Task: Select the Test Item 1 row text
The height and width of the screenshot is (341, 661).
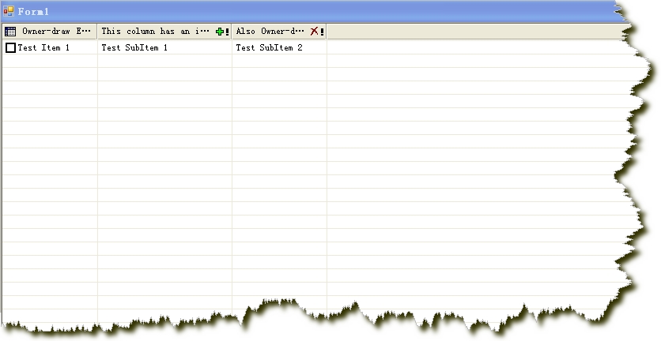Action: (43, 47)
